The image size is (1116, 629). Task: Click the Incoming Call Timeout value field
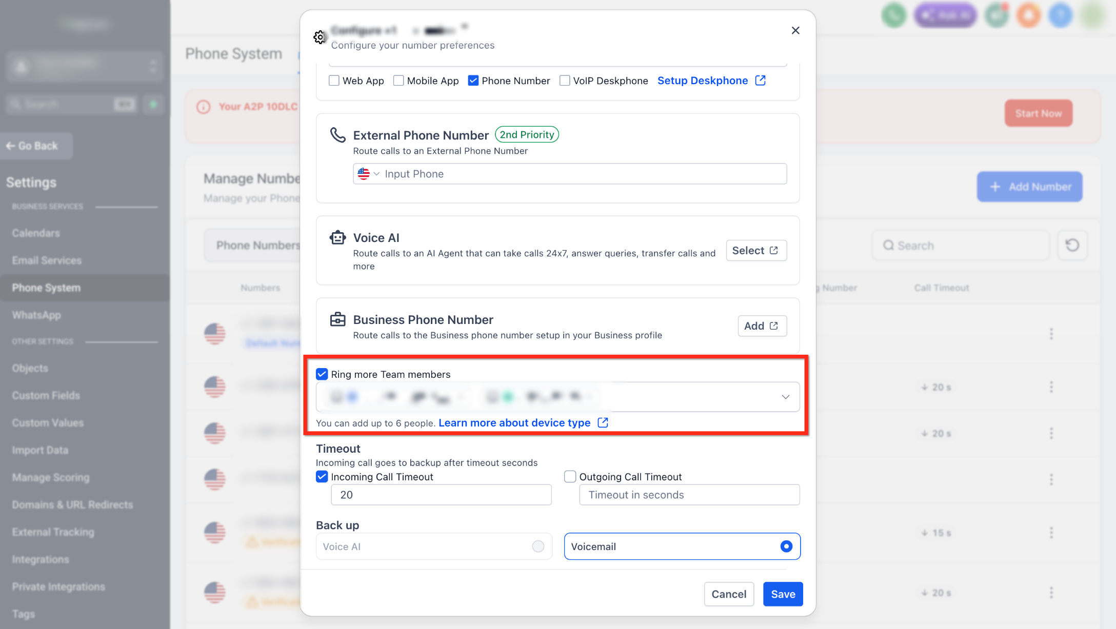click(441, 495)
